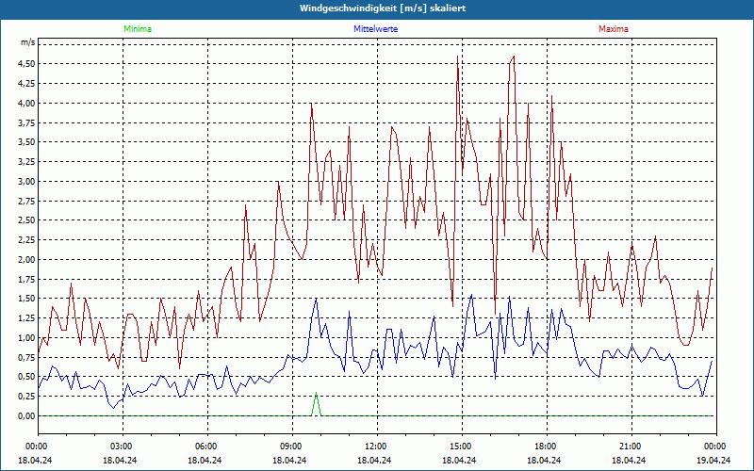Click the 0,25 y-axis value
The width and height of the screenshot is (754, 471).
26,397
